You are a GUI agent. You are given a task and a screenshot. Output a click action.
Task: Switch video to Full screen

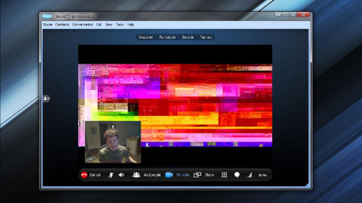click(x=167, y=37)
